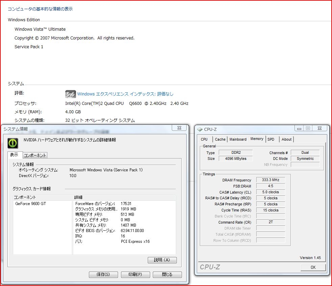Click the 印刷(P) print button

click(x=135, y=275)
